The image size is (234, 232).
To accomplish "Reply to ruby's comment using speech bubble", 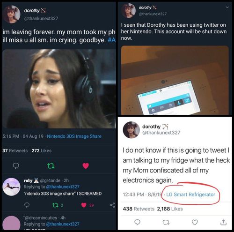I will pyautogui.click(x=27, y=205).
